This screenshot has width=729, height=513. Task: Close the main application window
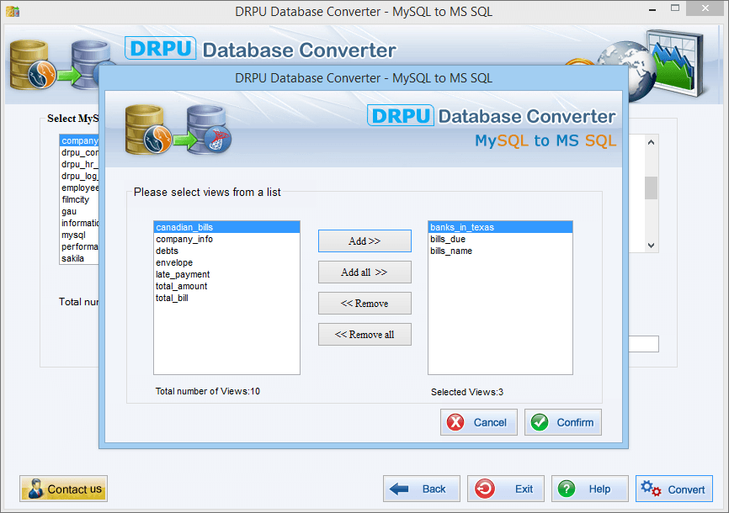(705, 8)
